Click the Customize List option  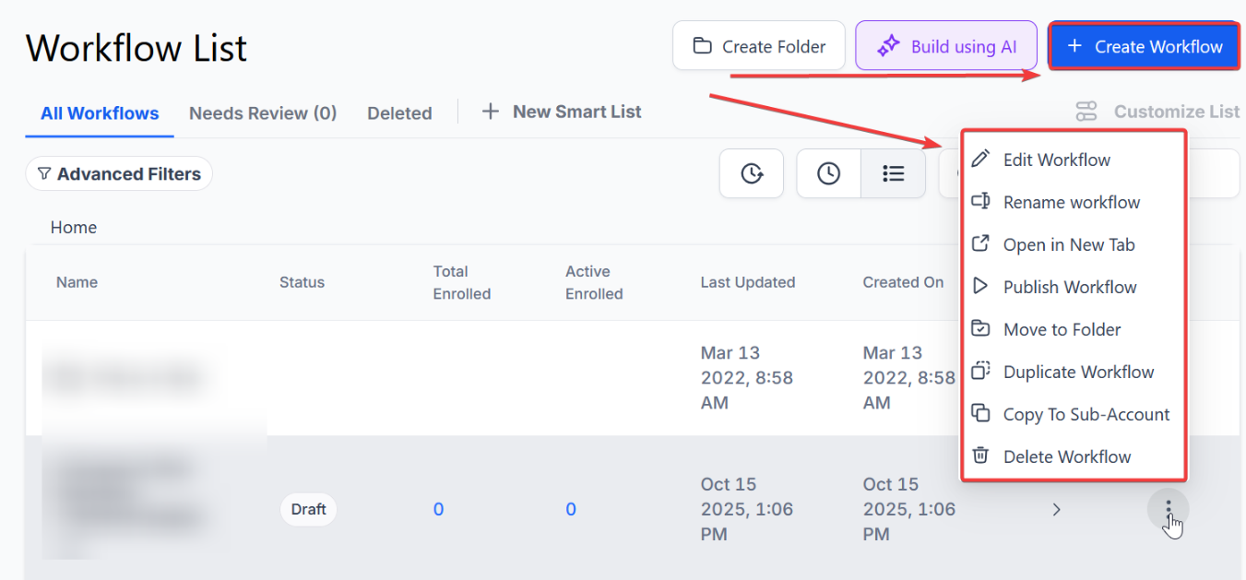1157,112
